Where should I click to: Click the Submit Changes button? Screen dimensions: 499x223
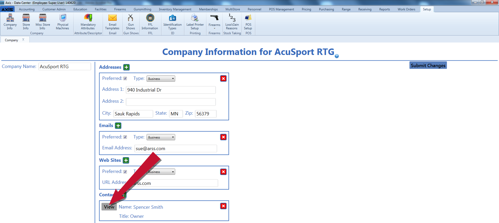click(x=428, y=65)
